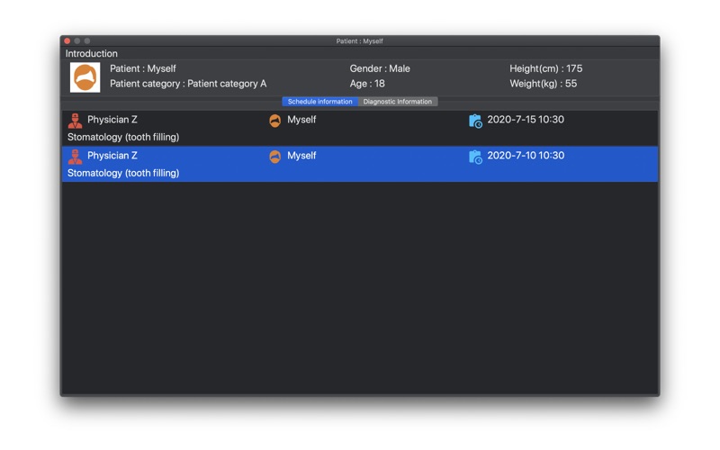Click Physician Z in the 2020-7-15 row
The width and height of the screenshot is (720, 450).
[112, 120]
